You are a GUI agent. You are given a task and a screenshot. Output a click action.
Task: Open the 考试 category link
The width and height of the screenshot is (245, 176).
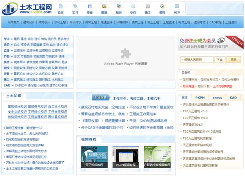(7, 39)
